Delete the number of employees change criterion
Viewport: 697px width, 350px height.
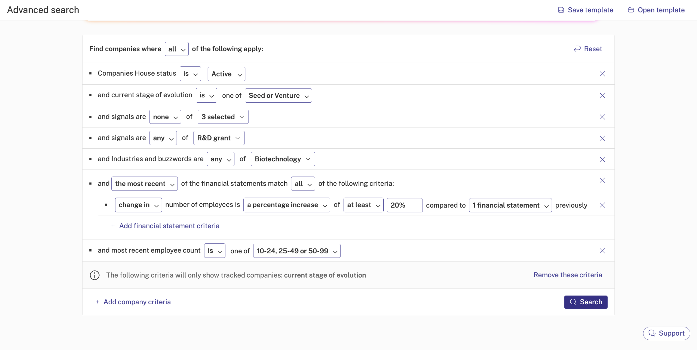click(x=602, y=205)
